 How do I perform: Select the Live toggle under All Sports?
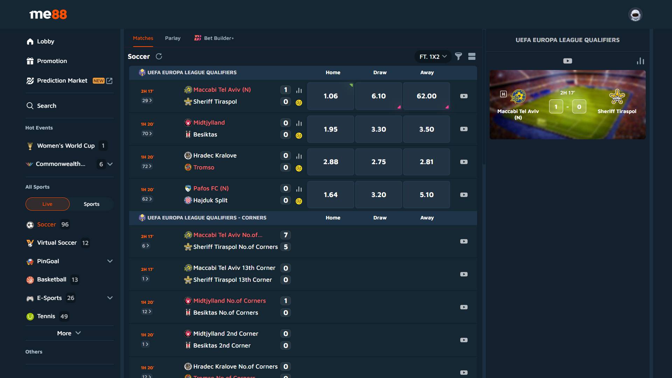click(x=47, y=204)
